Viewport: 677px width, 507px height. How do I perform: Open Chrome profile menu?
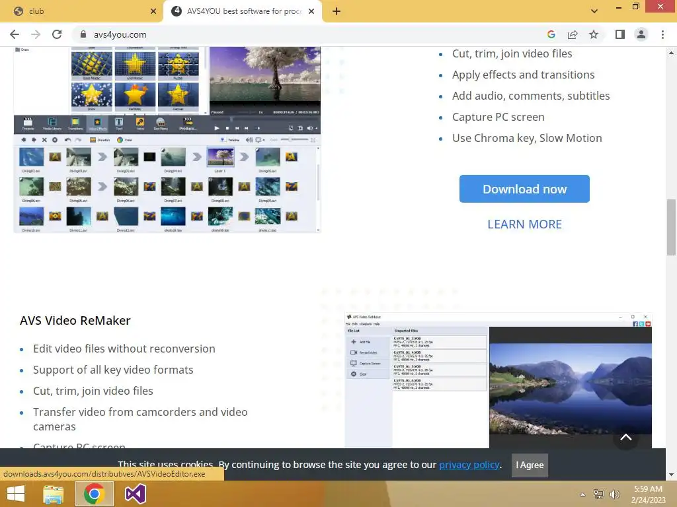pos(641,34)
